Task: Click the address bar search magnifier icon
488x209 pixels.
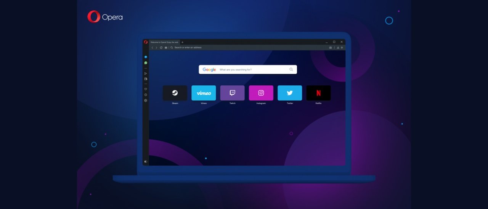Action: point(172,48)
